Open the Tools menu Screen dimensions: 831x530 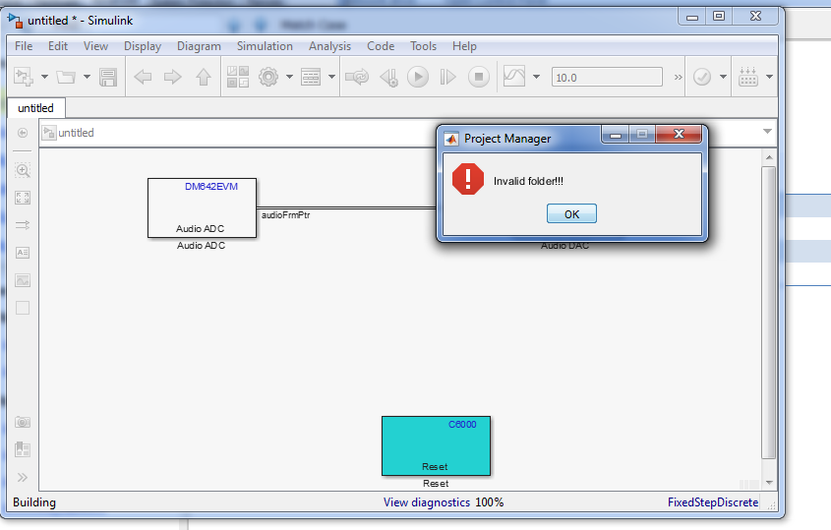click(424, 46)
